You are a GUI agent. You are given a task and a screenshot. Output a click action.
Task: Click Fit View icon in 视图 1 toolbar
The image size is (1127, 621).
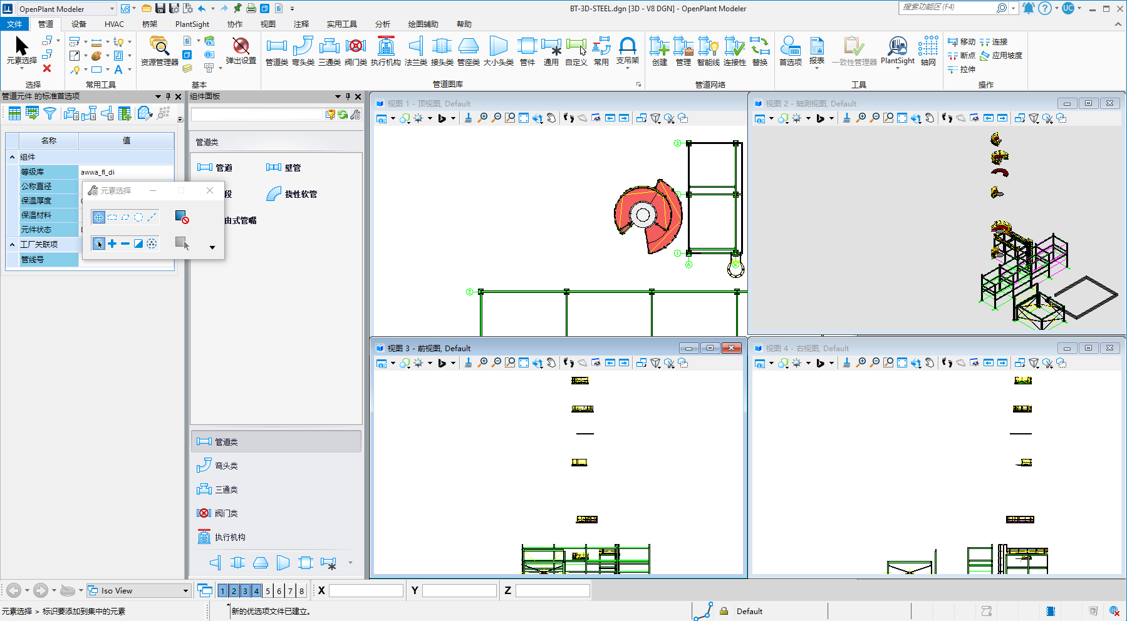(523, 118)
